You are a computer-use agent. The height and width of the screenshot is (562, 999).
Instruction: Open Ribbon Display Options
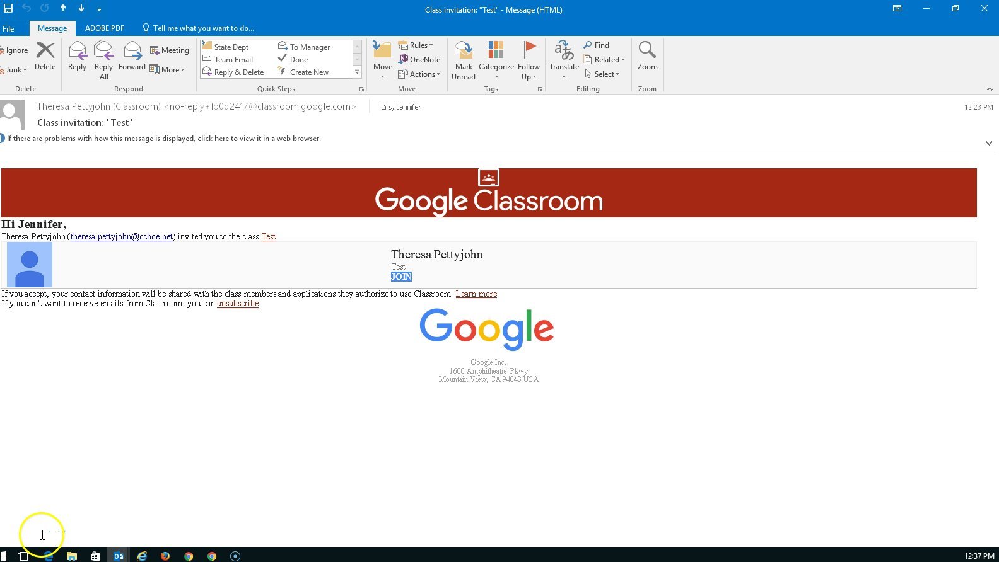click(897, 9)
